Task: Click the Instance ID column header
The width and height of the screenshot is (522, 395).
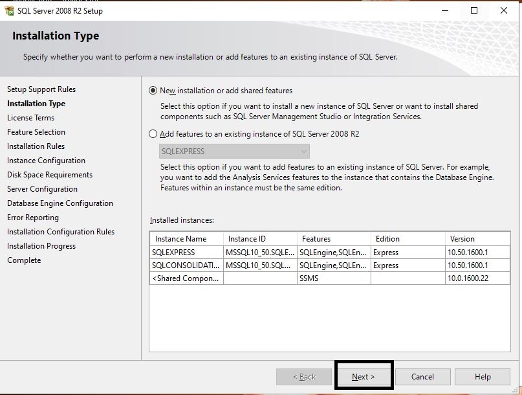Action: pyautogui.click(x=260, y=239)
